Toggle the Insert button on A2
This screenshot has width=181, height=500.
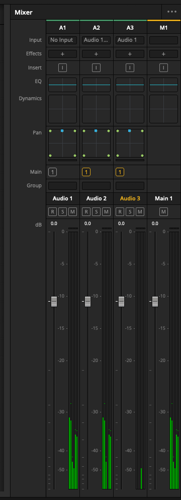96,67
